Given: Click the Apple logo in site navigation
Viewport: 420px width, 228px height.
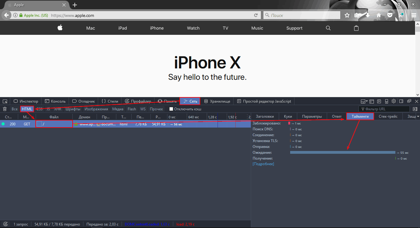Looking at the screenshot, I should pos(60,28).
